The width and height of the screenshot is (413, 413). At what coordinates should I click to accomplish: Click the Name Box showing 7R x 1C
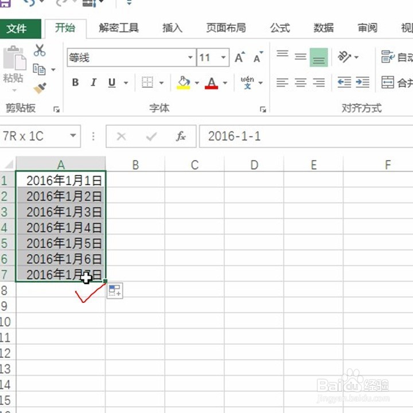[x=40, y=136]
